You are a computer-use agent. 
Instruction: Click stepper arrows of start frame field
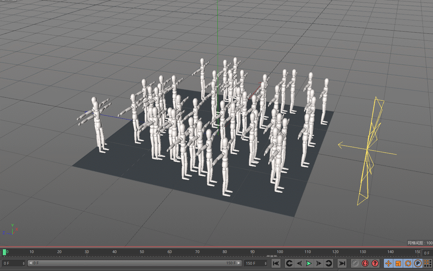point(24,263)
